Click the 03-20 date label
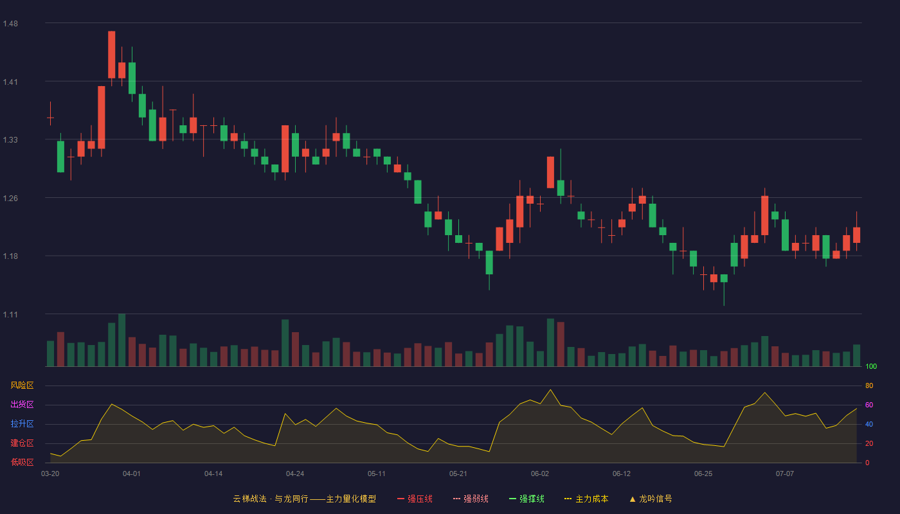This screenshot has width=900, height=514. pos(50,474)
